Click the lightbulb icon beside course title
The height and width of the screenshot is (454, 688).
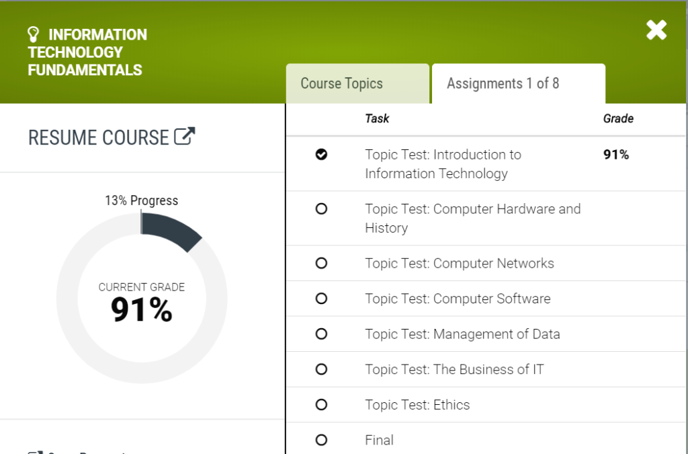tap(34, 34)
